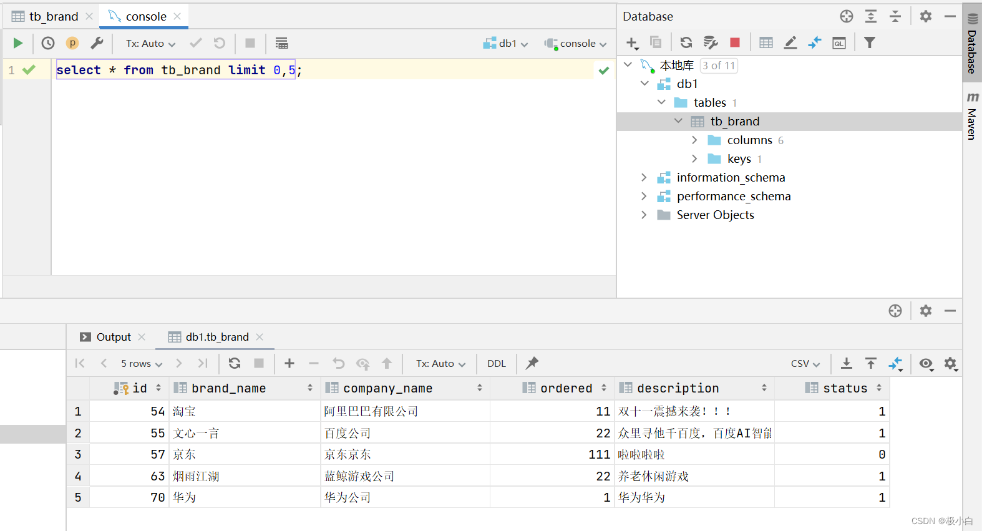
Task: Collapse the db1 schema node
Action: (644, 84)
